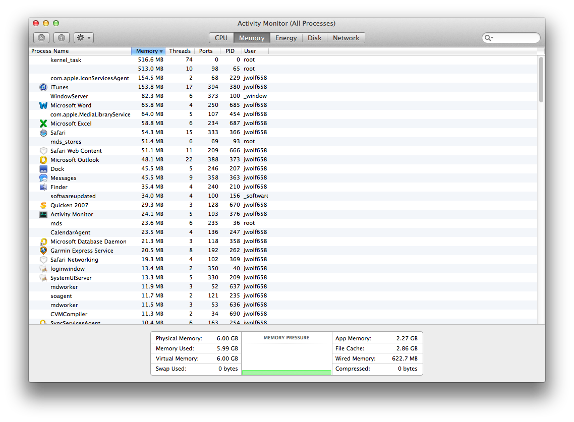Viewport: 574px width, 422px height.
Task: Click the Physical Memory 6.00 GB value
Action: (x=227, y=338)
